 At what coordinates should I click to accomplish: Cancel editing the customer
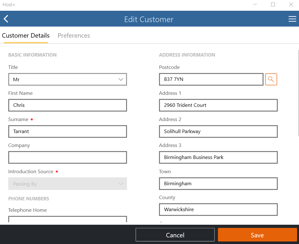tap(175, 235)
